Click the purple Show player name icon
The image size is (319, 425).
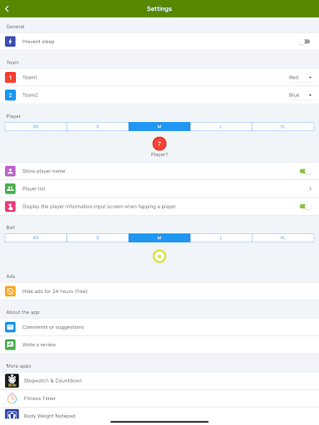[x=10, y=171]
